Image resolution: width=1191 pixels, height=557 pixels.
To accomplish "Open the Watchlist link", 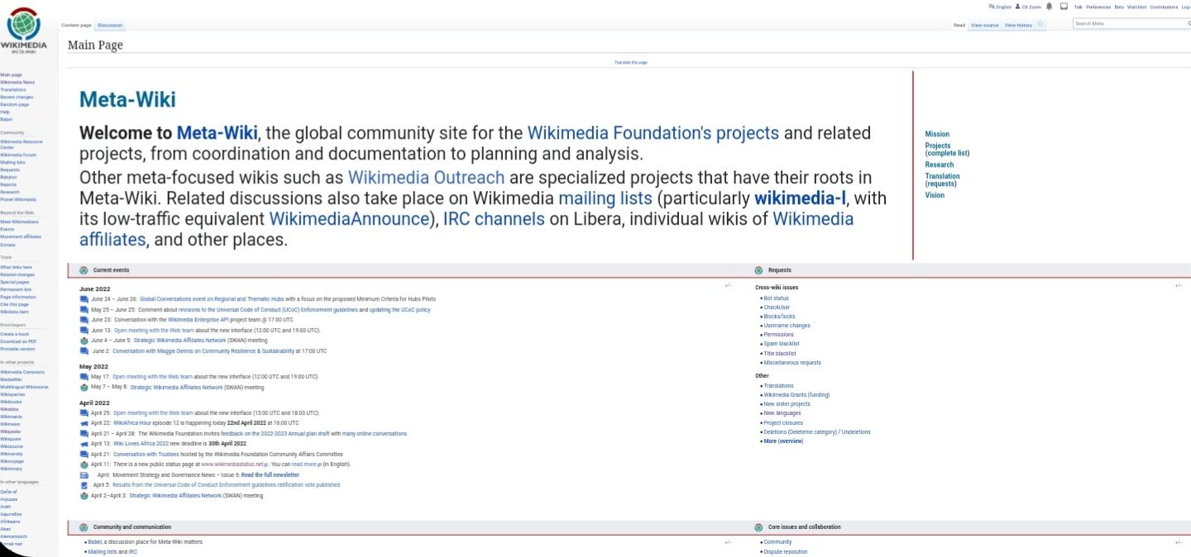I will [1136, 7].
